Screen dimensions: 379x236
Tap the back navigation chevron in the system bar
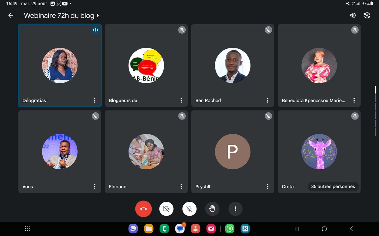352,229
